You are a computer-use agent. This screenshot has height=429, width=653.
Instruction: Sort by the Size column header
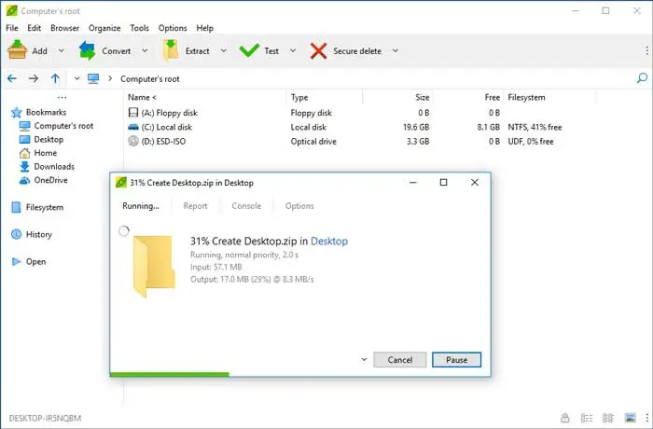(x=422, y=97)
